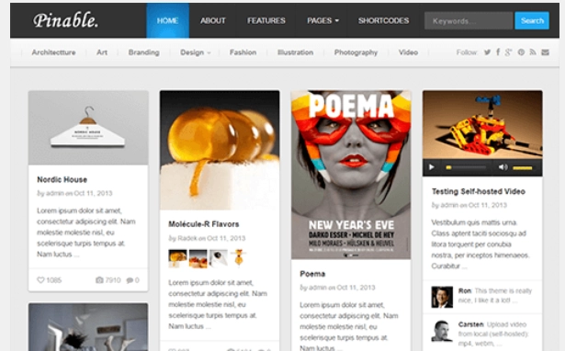Screen dimensions: 565x351
Task: Open the FEATURES menu item
Action: point(266,20)
